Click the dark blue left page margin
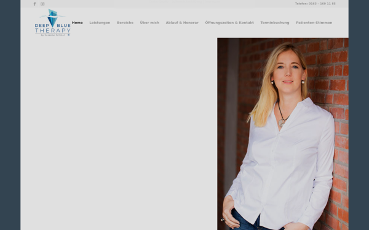Viewport: 369px width, 230px height. click(x=10, y=115)
